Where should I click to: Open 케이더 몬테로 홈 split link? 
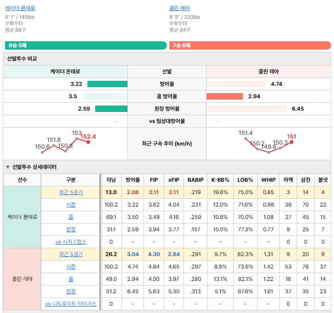coord(71,217)
